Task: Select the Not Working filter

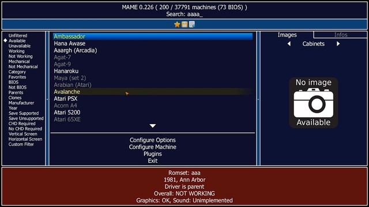Action: point(21,56)
